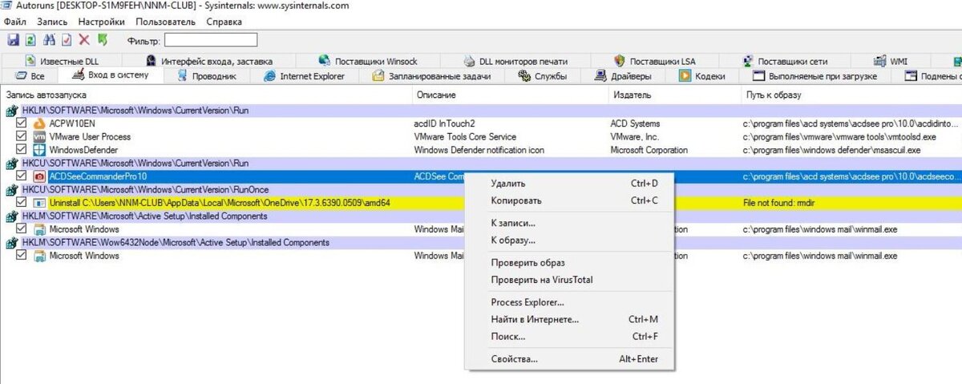962x384 pixels.
Task: Toggle the ACDSeeCommanderPro10 checkbox
Action: pos(22,176)
